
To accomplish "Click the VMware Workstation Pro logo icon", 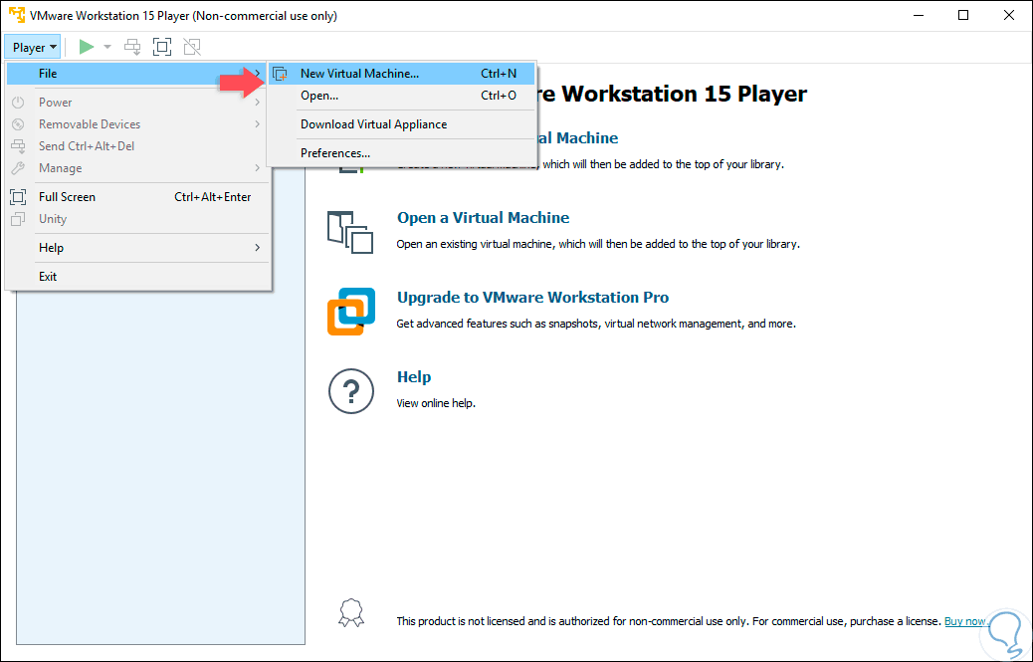I will [x=351, y=312].
